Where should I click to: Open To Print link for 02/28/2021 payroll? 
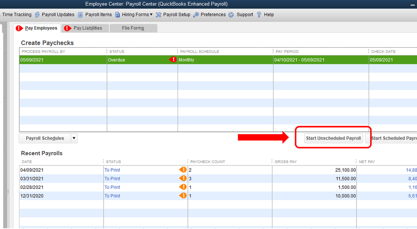pyautogui.click(x=112, y=187)
